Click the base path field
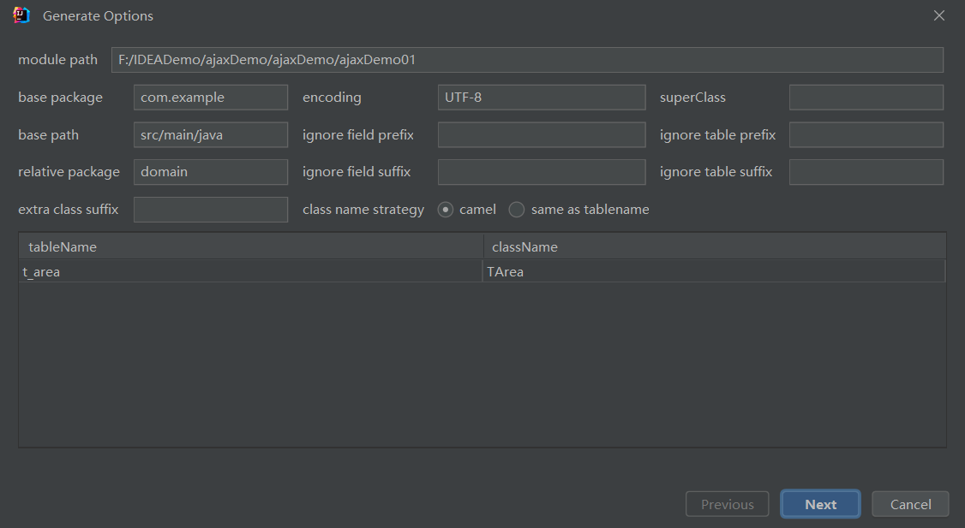965x528 pixels. (x=211, y=134)
